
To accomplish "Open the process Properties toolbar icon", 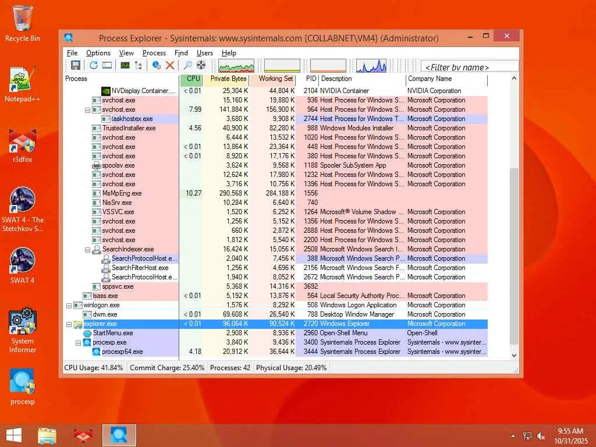I will [x=156, y=65].
